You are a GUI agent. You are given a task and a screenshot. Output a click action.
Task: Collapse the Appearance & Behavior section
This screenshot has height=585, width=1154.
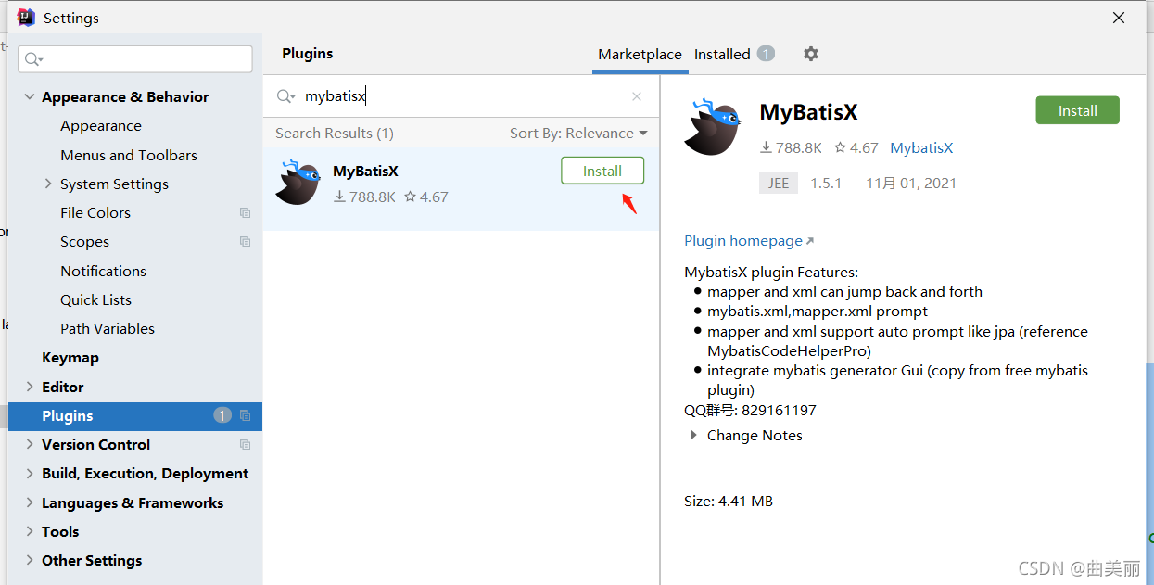(30, 96)
